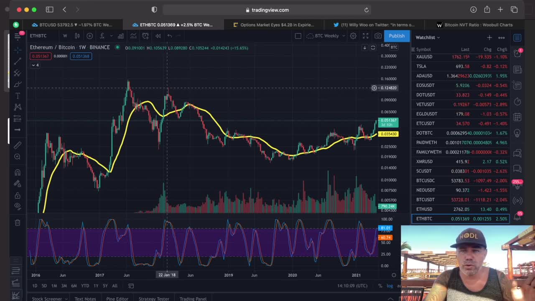Open time axis settings gear icon
535x301 pixels.
click(394, 275)
